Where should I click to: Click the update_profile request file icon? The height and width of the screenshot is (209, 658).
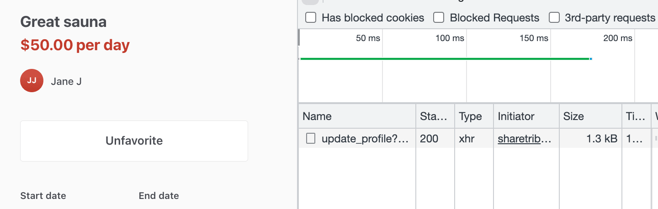(311, 139)
